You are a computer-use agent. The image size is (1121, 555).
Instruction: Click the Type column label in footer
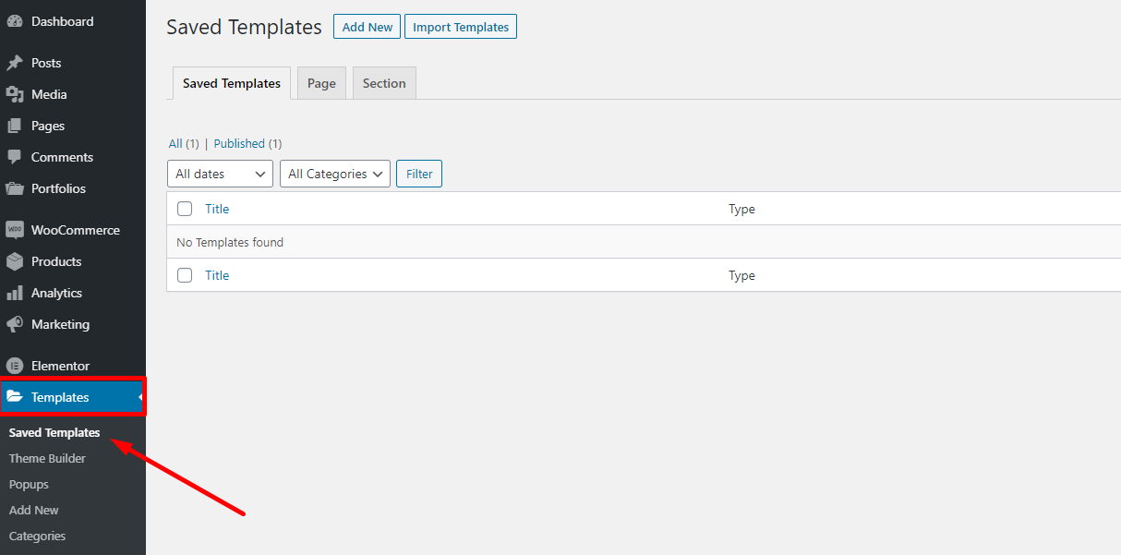tap(741, 275)
